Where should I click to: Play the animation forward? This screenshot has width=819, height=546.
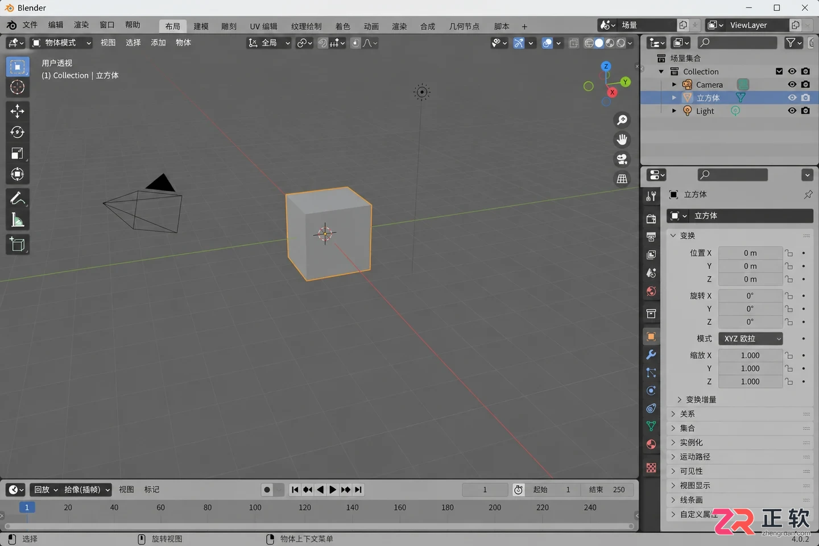click(x=333, y=490)
